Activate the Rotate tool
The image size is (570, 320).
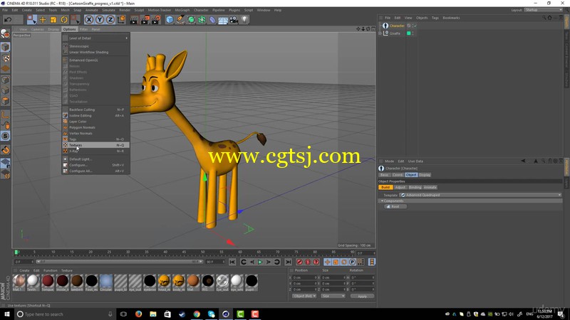click(64, 20)
